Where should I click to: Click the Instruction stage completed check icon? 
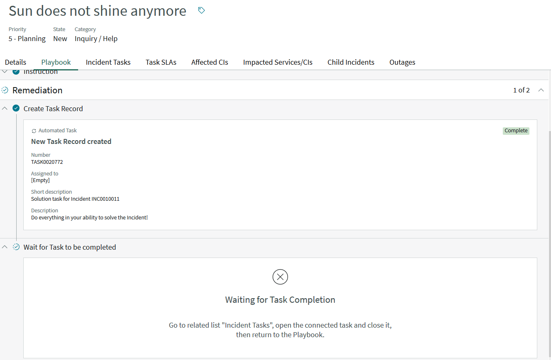tap(16, 72)
